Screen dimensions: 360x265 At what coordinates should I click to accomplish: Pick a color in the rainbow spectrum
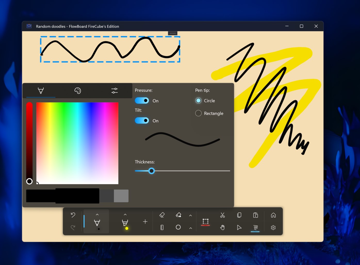(x=77, y=143)
